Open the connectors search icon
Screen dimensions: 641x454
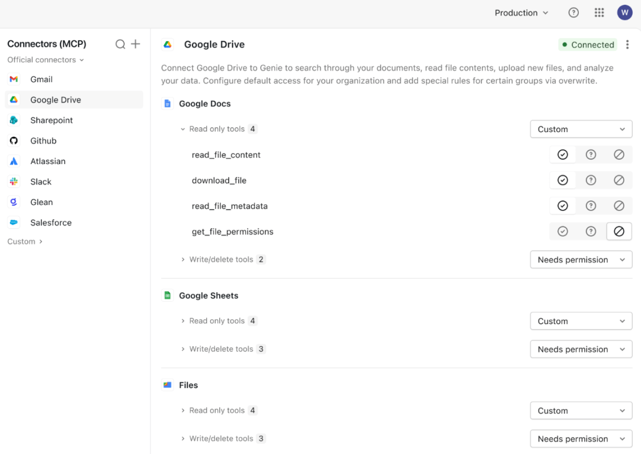120,44
